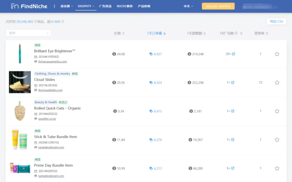Click the Prime Day Bundle thumbnail
292x182 pixels.
coord(20,168)
